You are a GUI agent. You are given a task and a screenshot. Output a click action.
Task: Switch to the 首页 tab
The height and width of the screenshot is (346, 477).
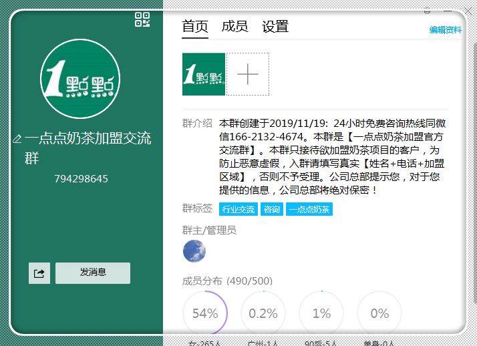tap(195, 27)
